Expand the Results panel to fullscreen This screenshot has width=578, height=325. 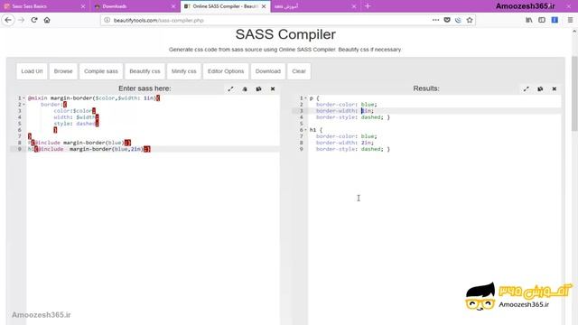click(526, 88)
